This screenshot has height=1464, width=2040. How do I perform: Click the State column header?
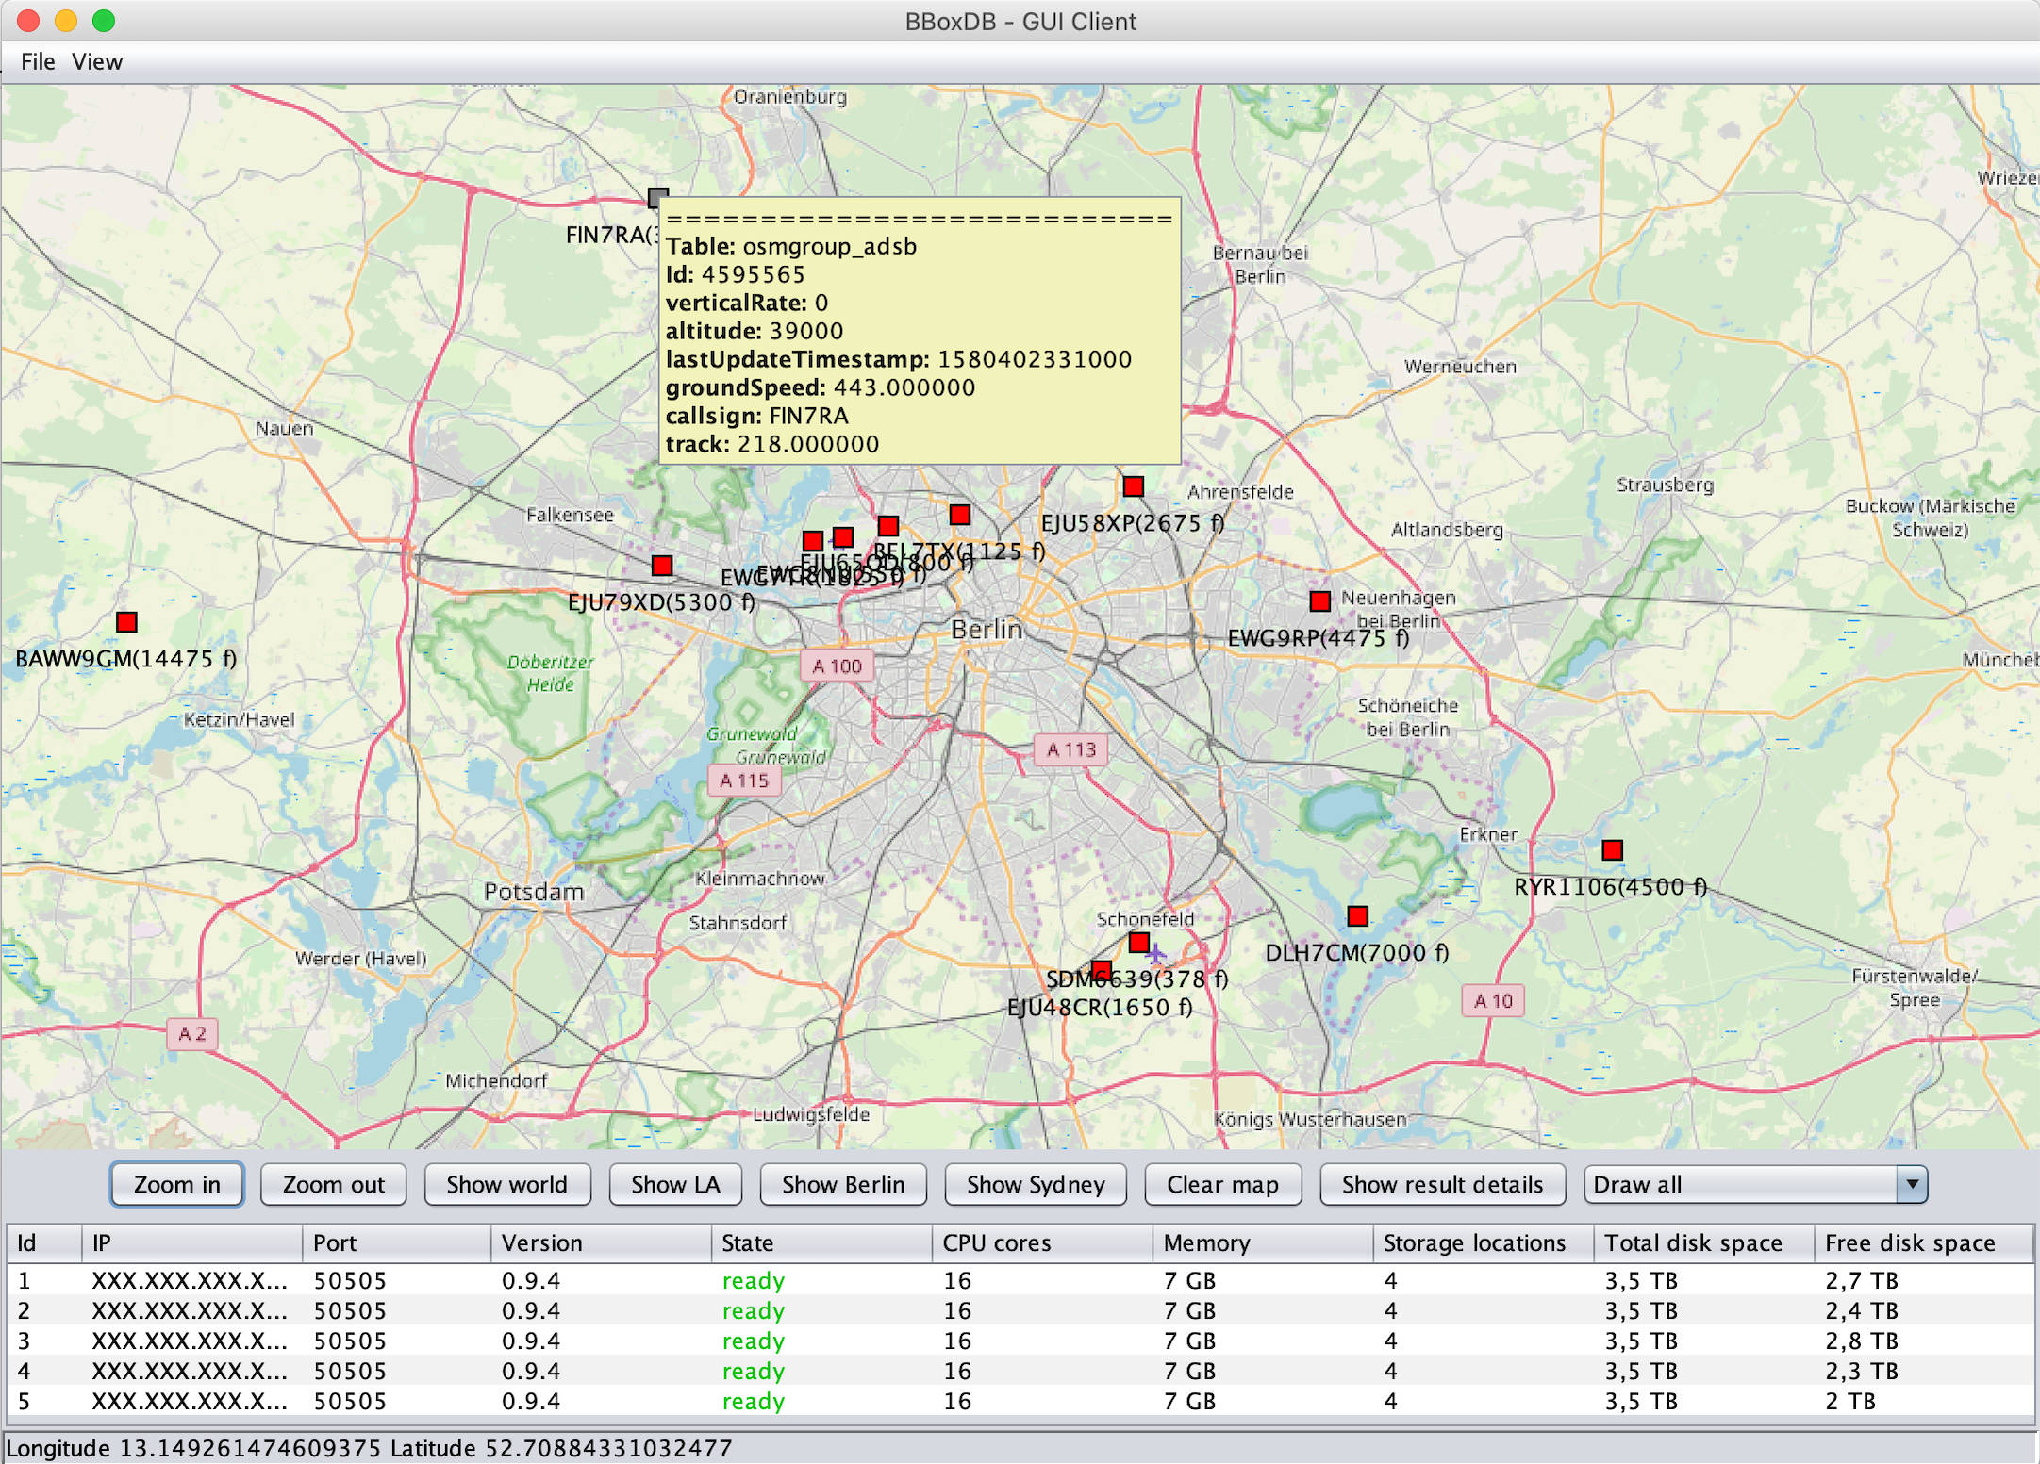(747, 1243)
